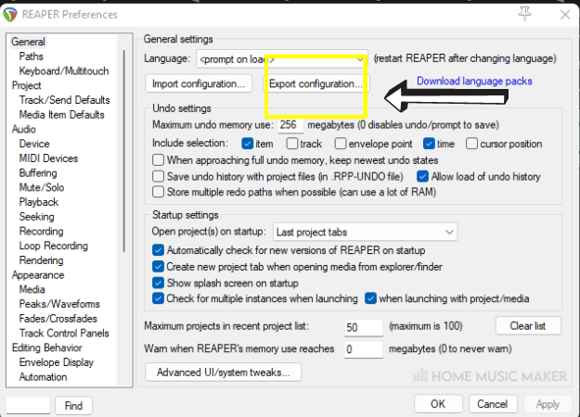Open the audio Device page
Screen dimensions: 580x417
point(34,144)
